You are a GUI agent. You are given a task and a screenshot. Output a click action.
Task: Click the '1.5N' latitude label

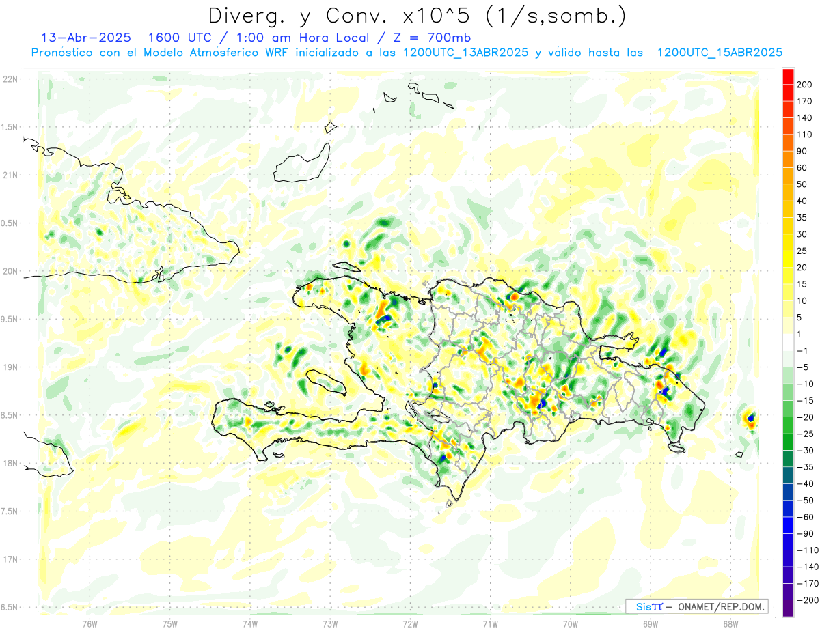pos(9,127)
